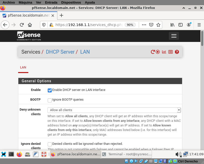Image resolution: width=204 pixels, height=164 pixels.
Task: Click the page vertical scrollbar
Action: [202, 39]
